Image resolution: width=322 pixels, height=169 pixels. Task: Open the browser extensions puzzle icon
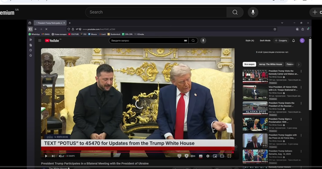pos(303,29)
